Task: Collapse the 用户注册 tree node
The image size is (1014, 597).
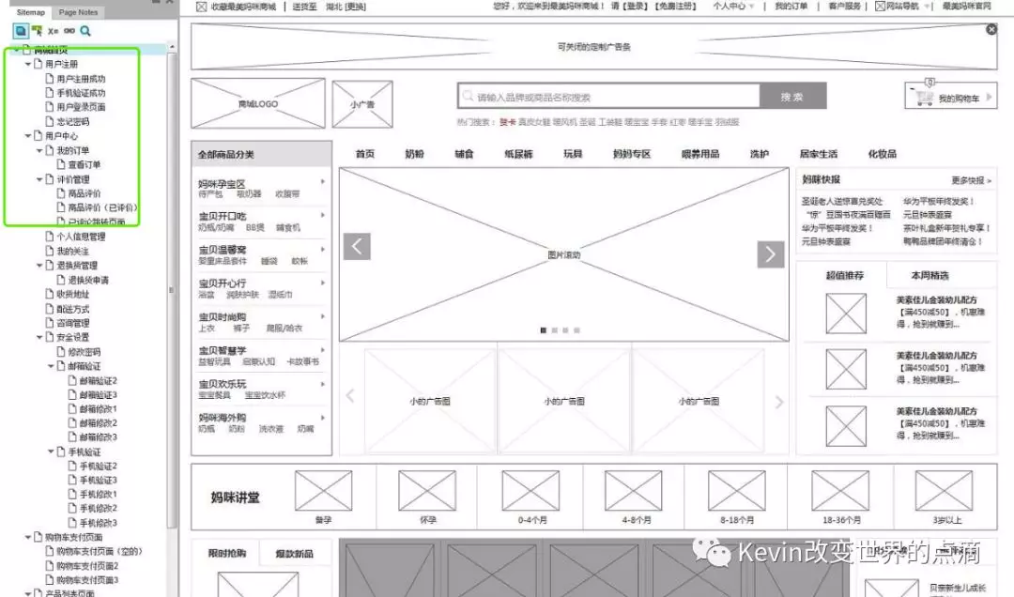Action: 28,64
